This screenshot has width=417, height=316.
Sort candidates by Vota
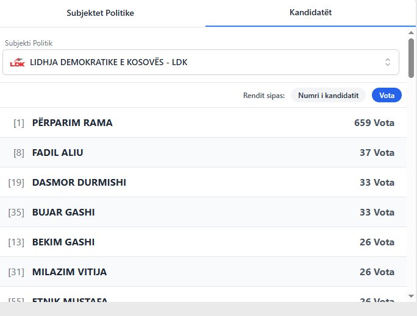click(387, 95)
